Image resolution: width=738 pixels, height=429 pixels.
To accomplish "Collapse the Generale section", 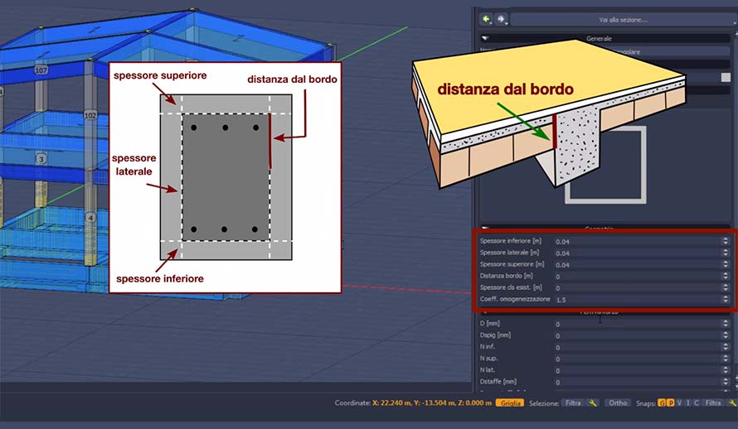I will tap(485, 38).
